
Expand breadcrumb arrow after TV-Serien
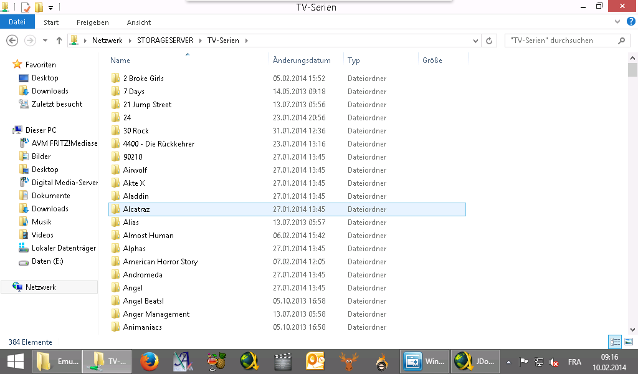point(247,41)
